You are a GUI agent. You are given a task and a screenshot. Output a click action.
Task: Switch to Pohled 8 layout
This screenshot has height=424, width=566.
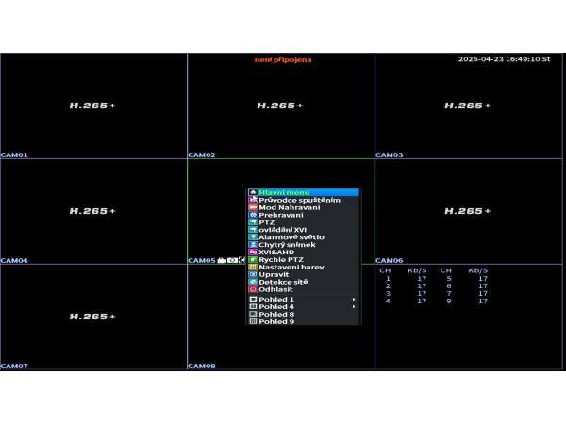[276, 315]
